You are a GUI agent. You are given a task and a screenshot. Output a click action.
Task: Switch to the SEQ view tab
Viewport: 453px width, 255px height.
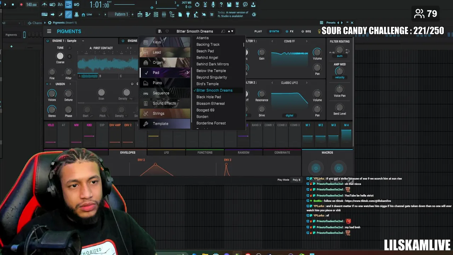(x=306, y=31)
